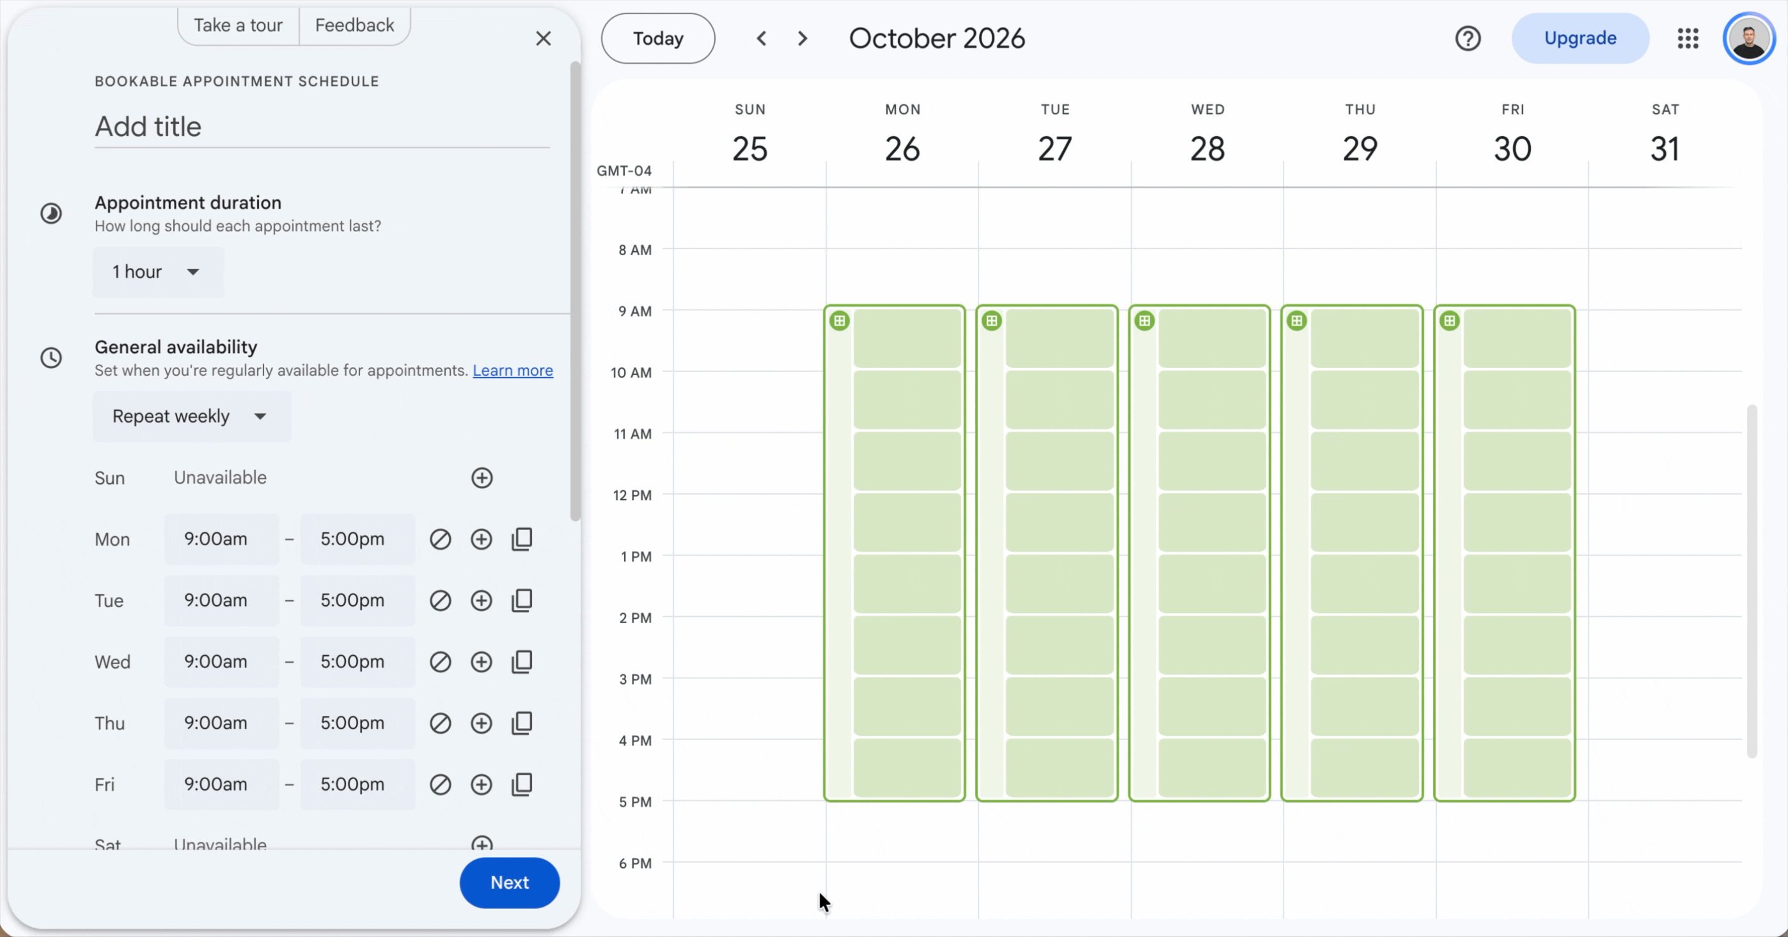
Task: Close the appointment schedule panel
Action: point(544,38)
